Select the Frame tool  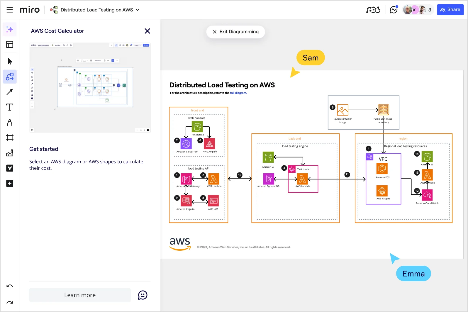click(10, 138)
